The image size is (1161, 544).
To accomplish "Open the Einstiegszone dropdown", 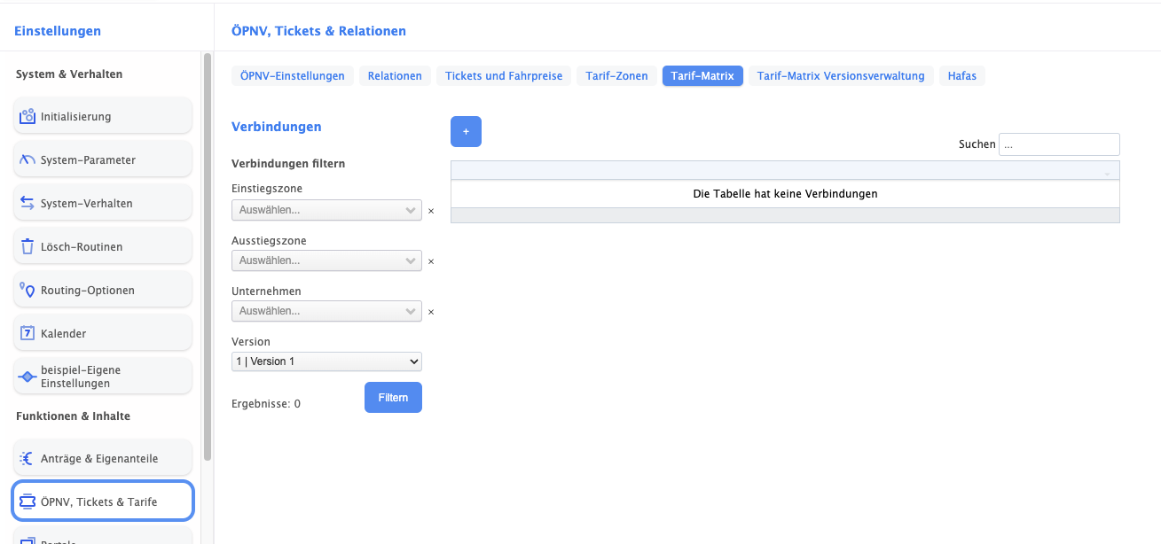I will 326,211.
